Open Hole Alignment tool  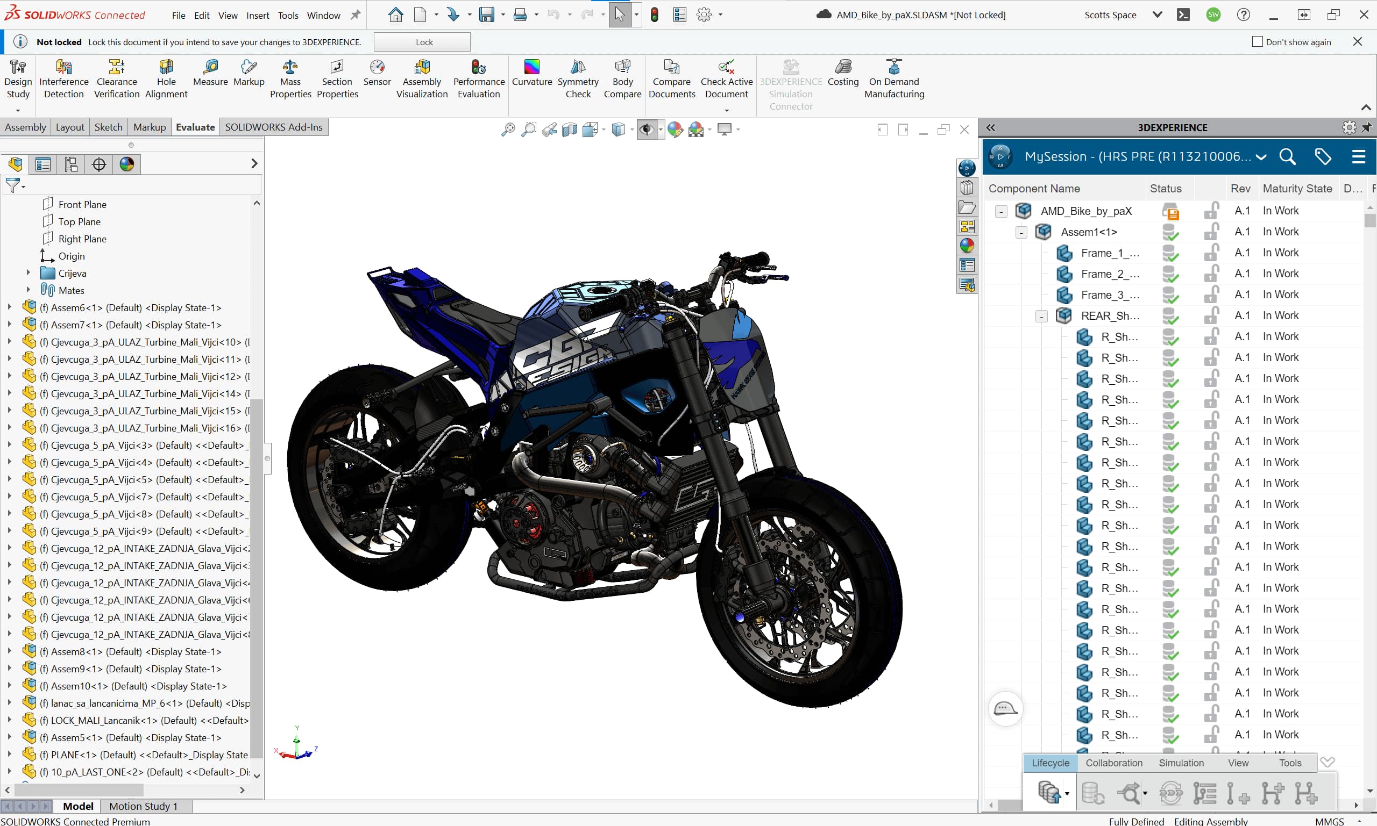click(166, 79)
